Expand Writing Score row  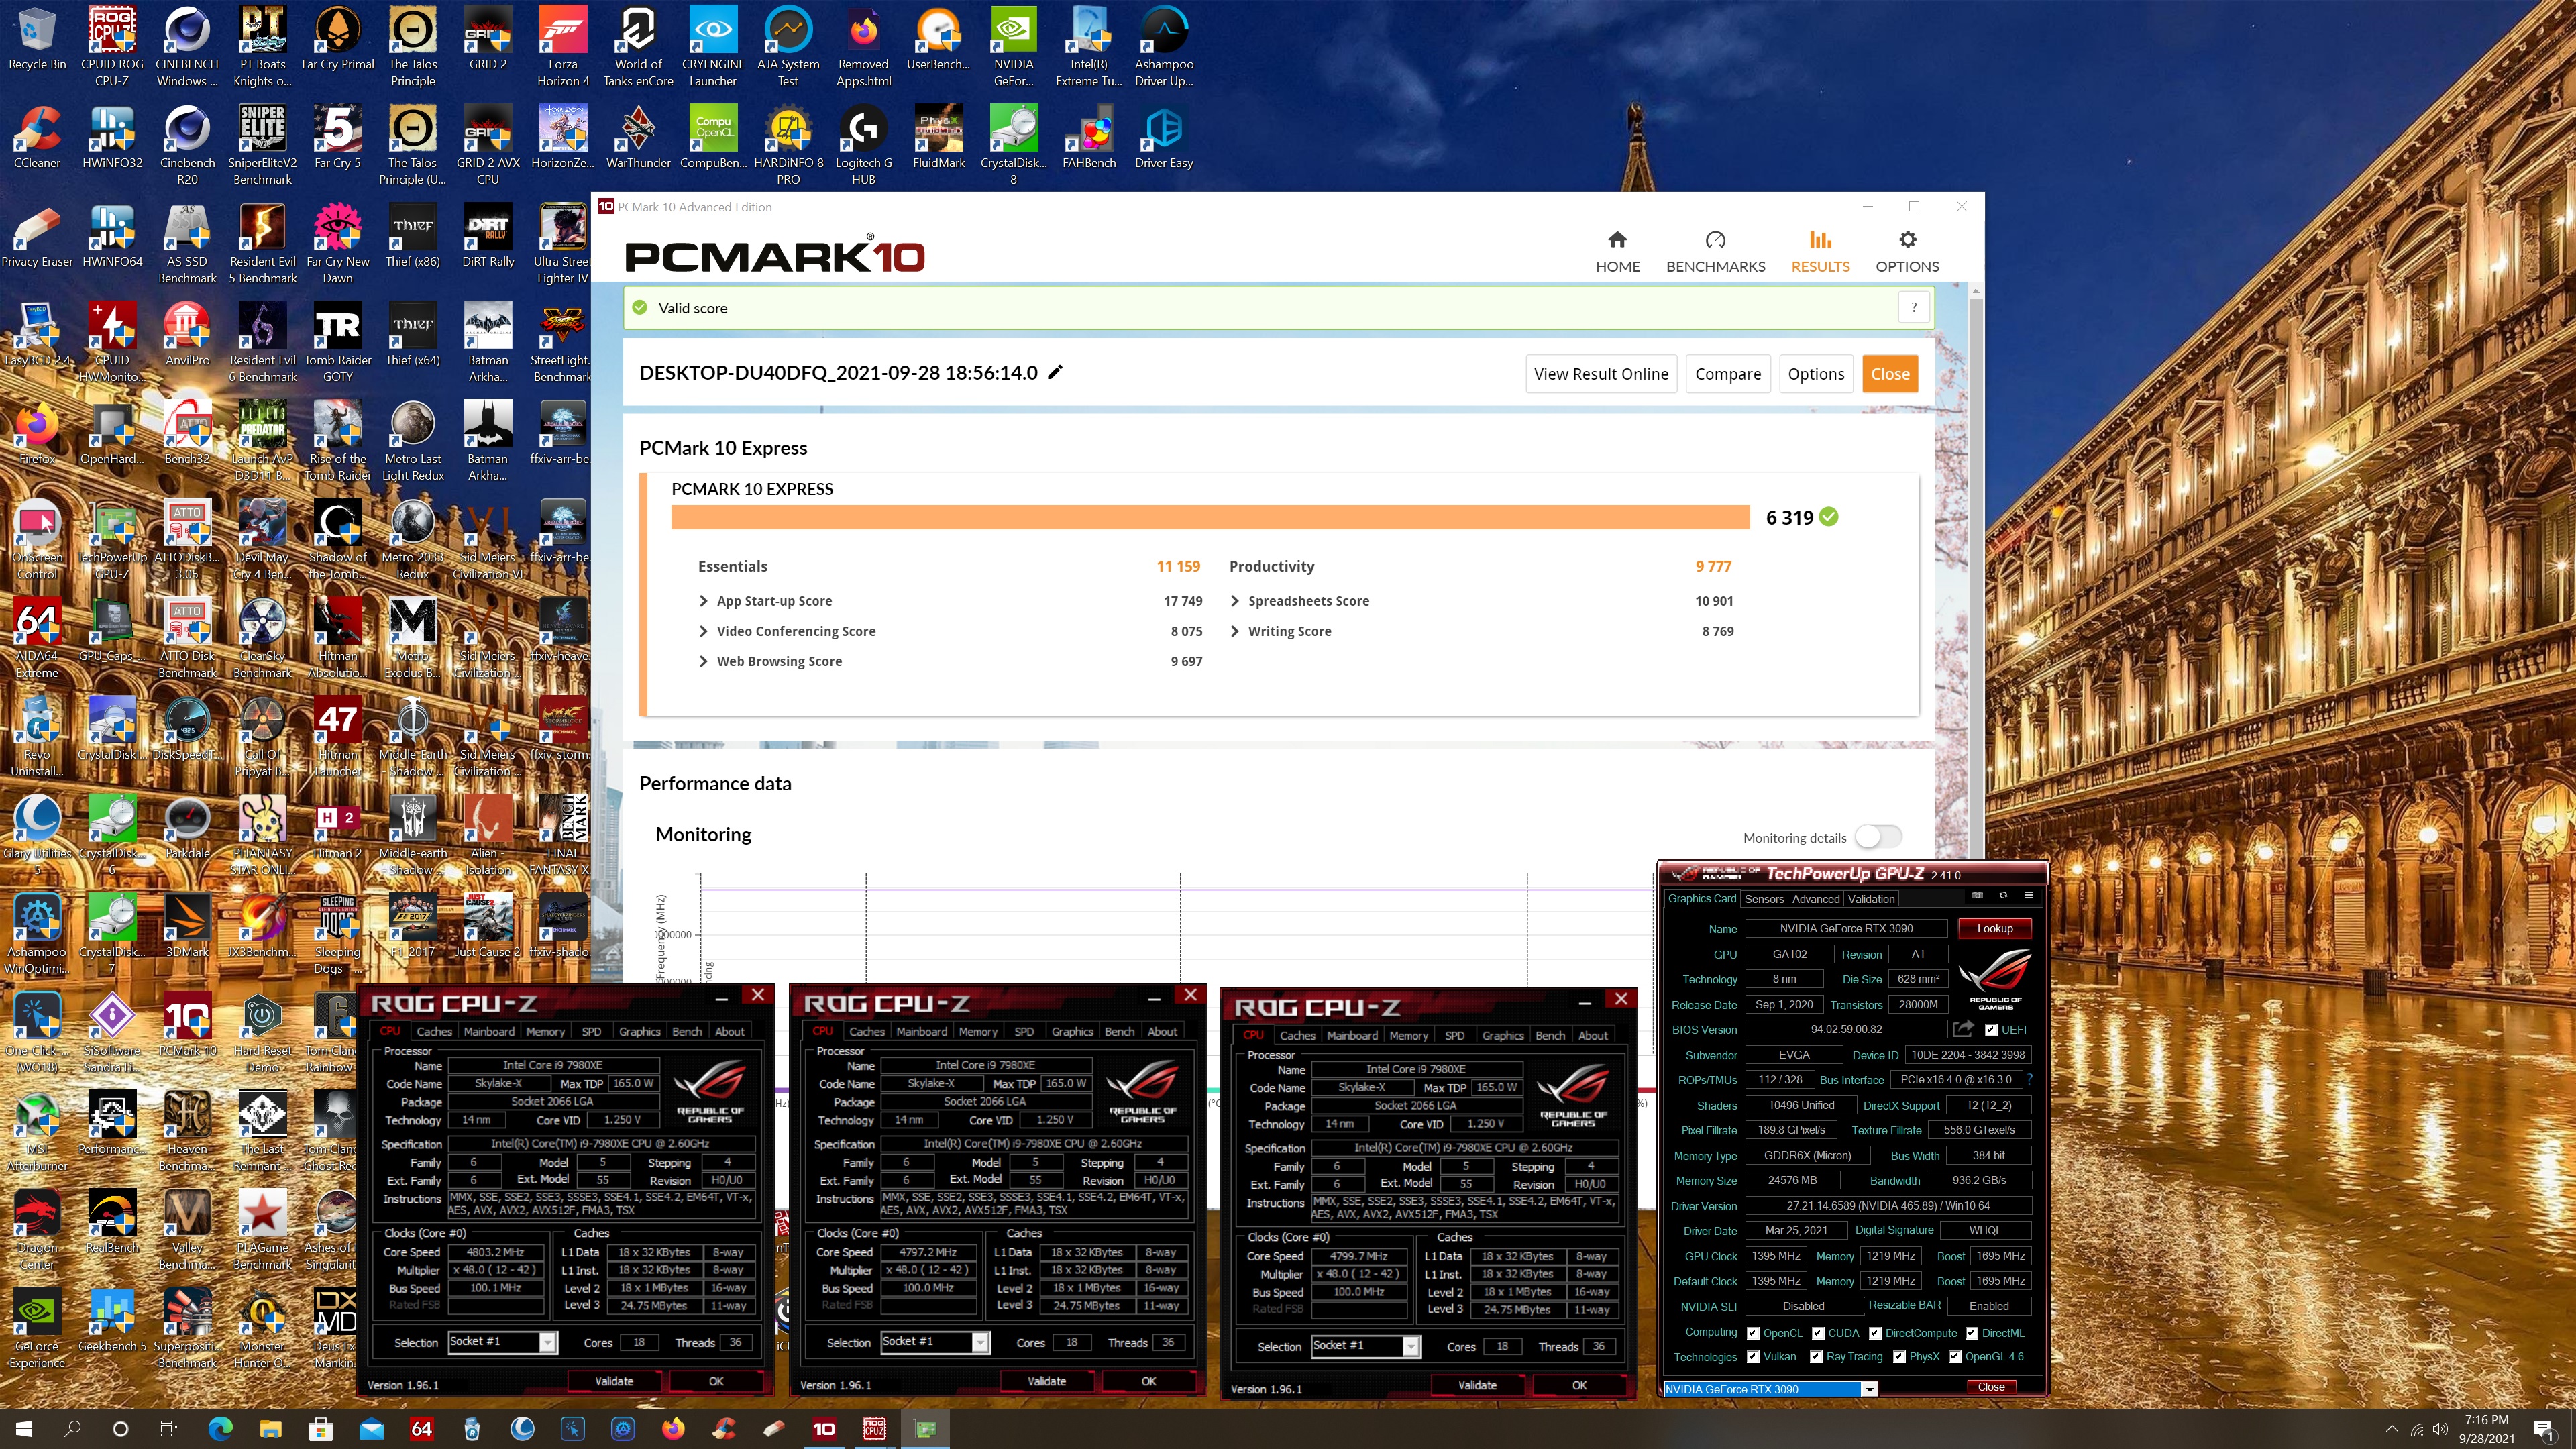tap(1234, 631)
